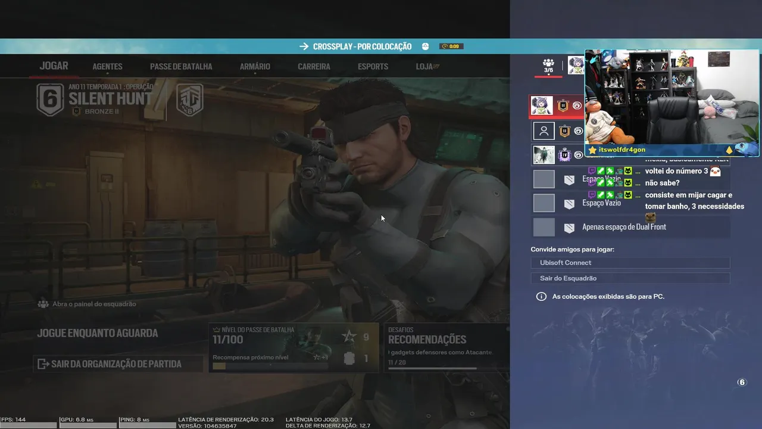Click the PING: 8 ms readout
762x429 pixels.
point(136,419)
